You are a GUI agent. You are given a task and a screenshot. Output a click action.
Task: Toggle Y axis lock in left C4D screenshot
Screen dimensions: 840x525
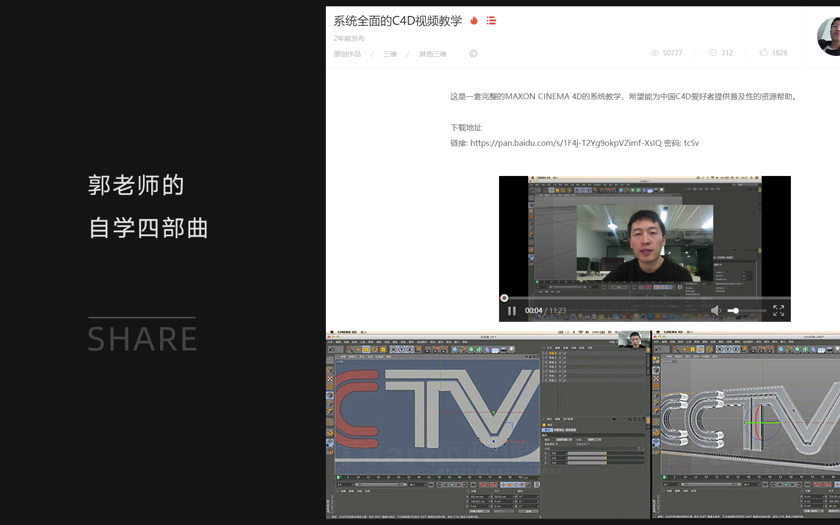[x=402, y=349]
